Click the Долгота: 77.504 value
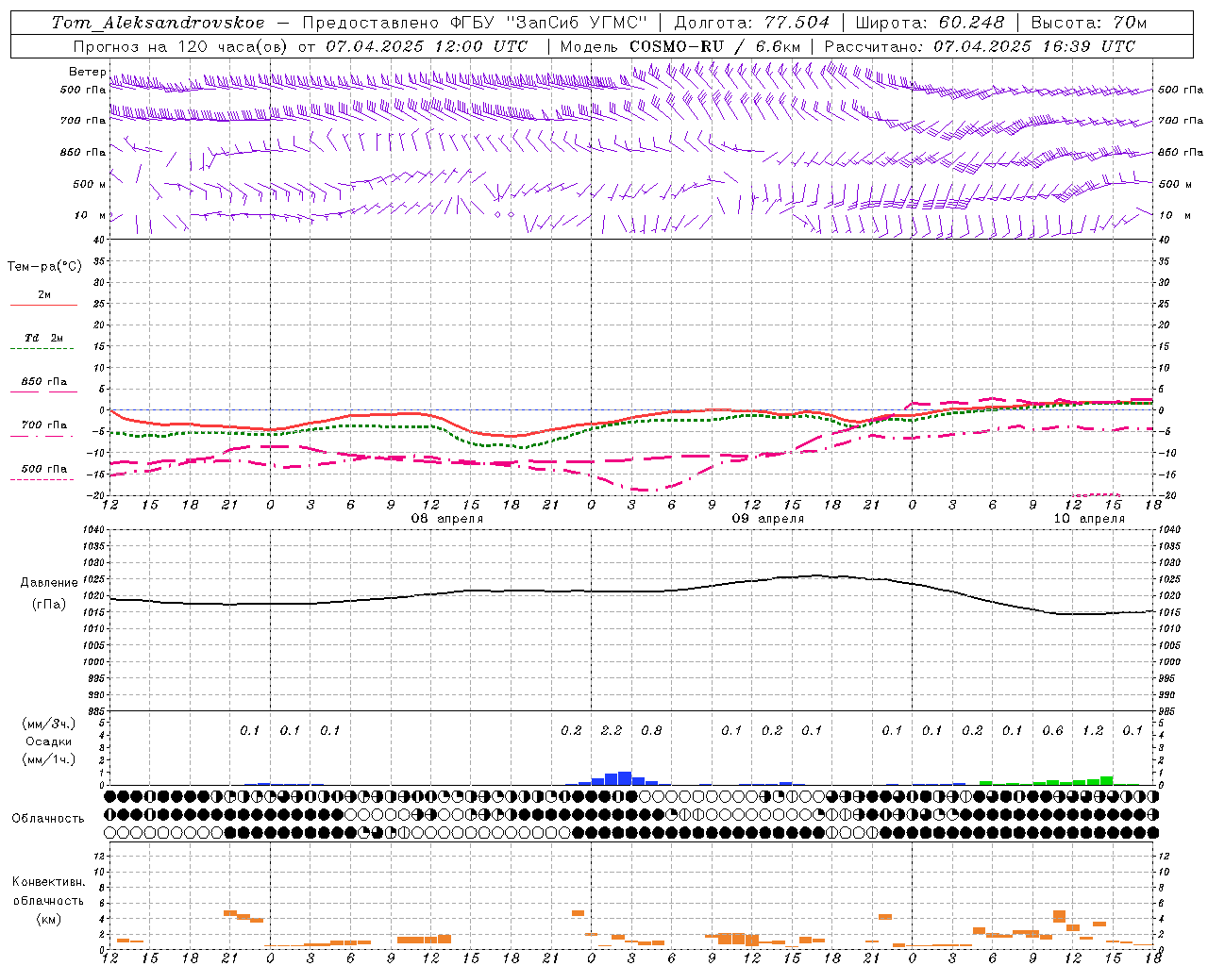This screenshot has width=1208, height=966. tap(751, 23)
